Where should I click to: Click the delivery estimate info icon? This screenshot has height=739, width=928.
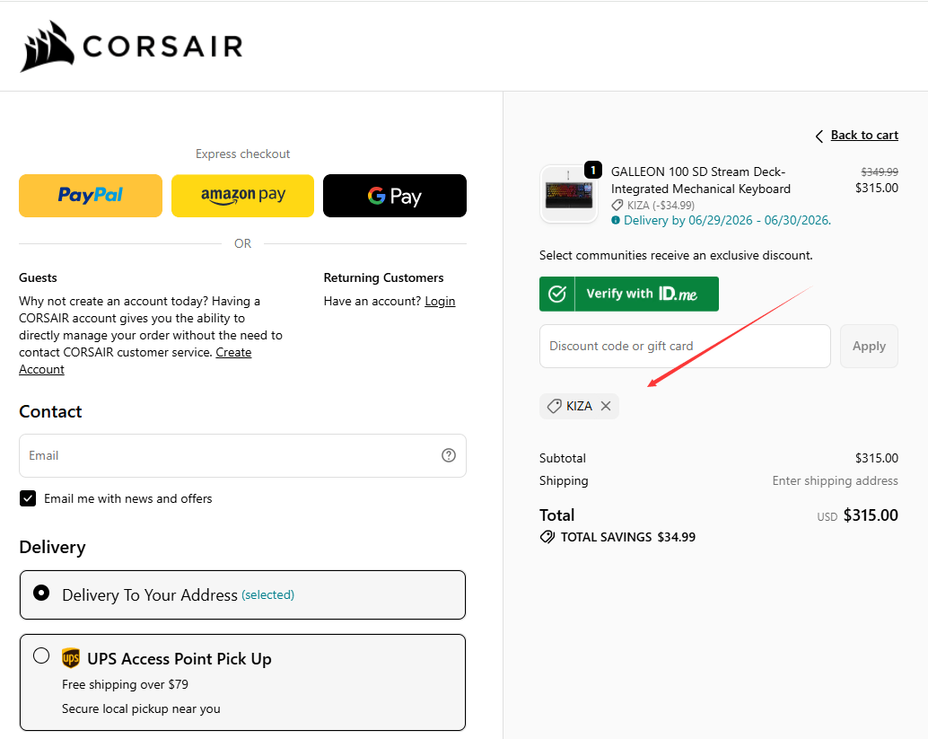(616, 220)
